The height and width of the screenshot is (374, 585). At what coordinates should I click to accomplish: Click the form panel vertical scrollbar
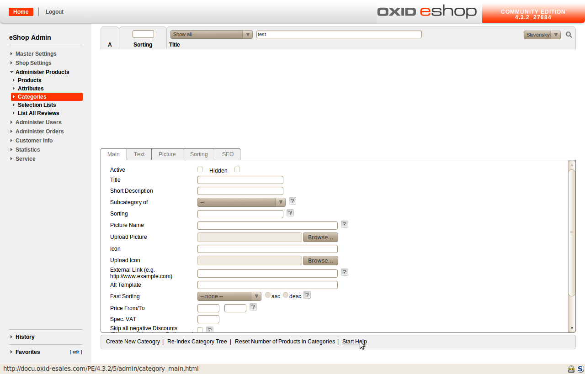(x=571, y=233)
